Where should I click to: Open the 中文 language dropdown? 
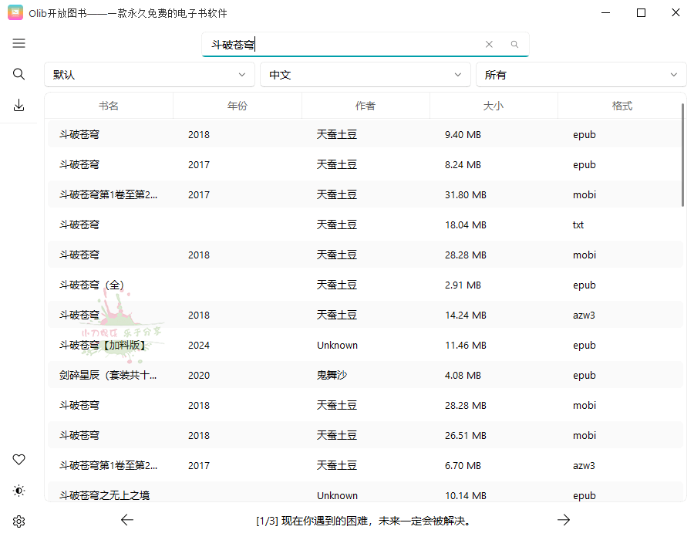tap(365, 74)
